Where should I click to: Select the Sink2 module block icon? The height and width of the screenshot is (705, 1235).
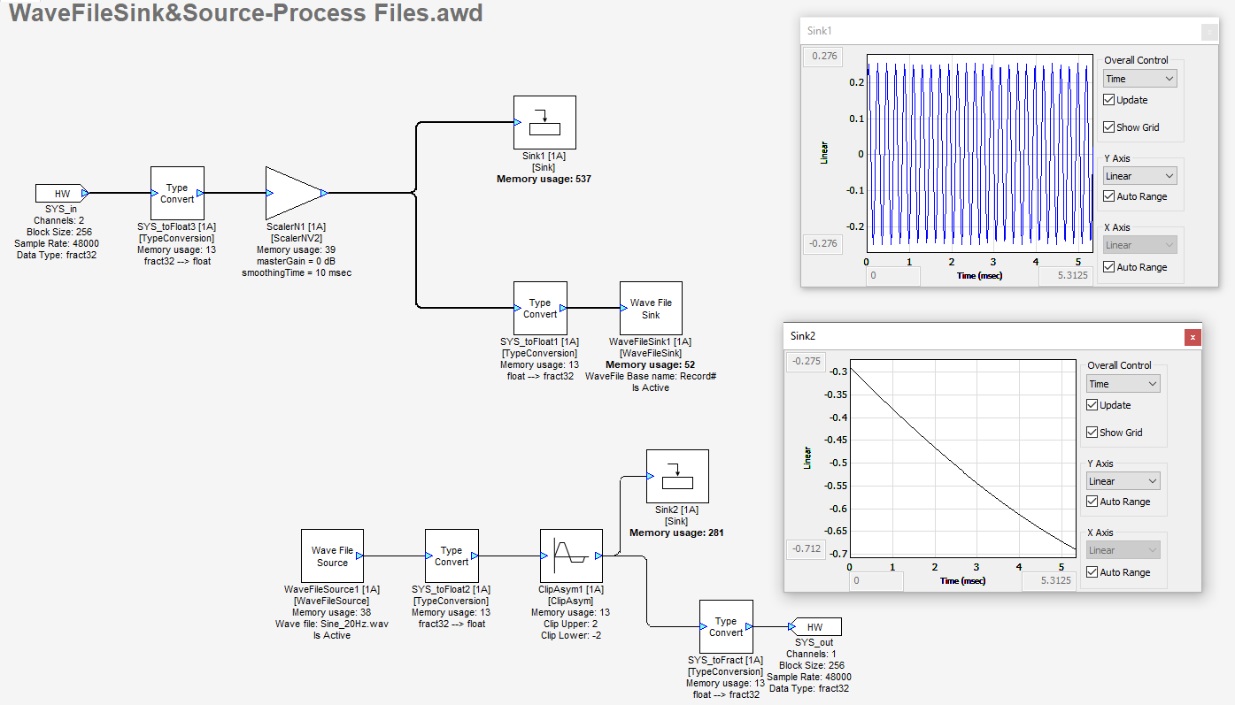677,476
